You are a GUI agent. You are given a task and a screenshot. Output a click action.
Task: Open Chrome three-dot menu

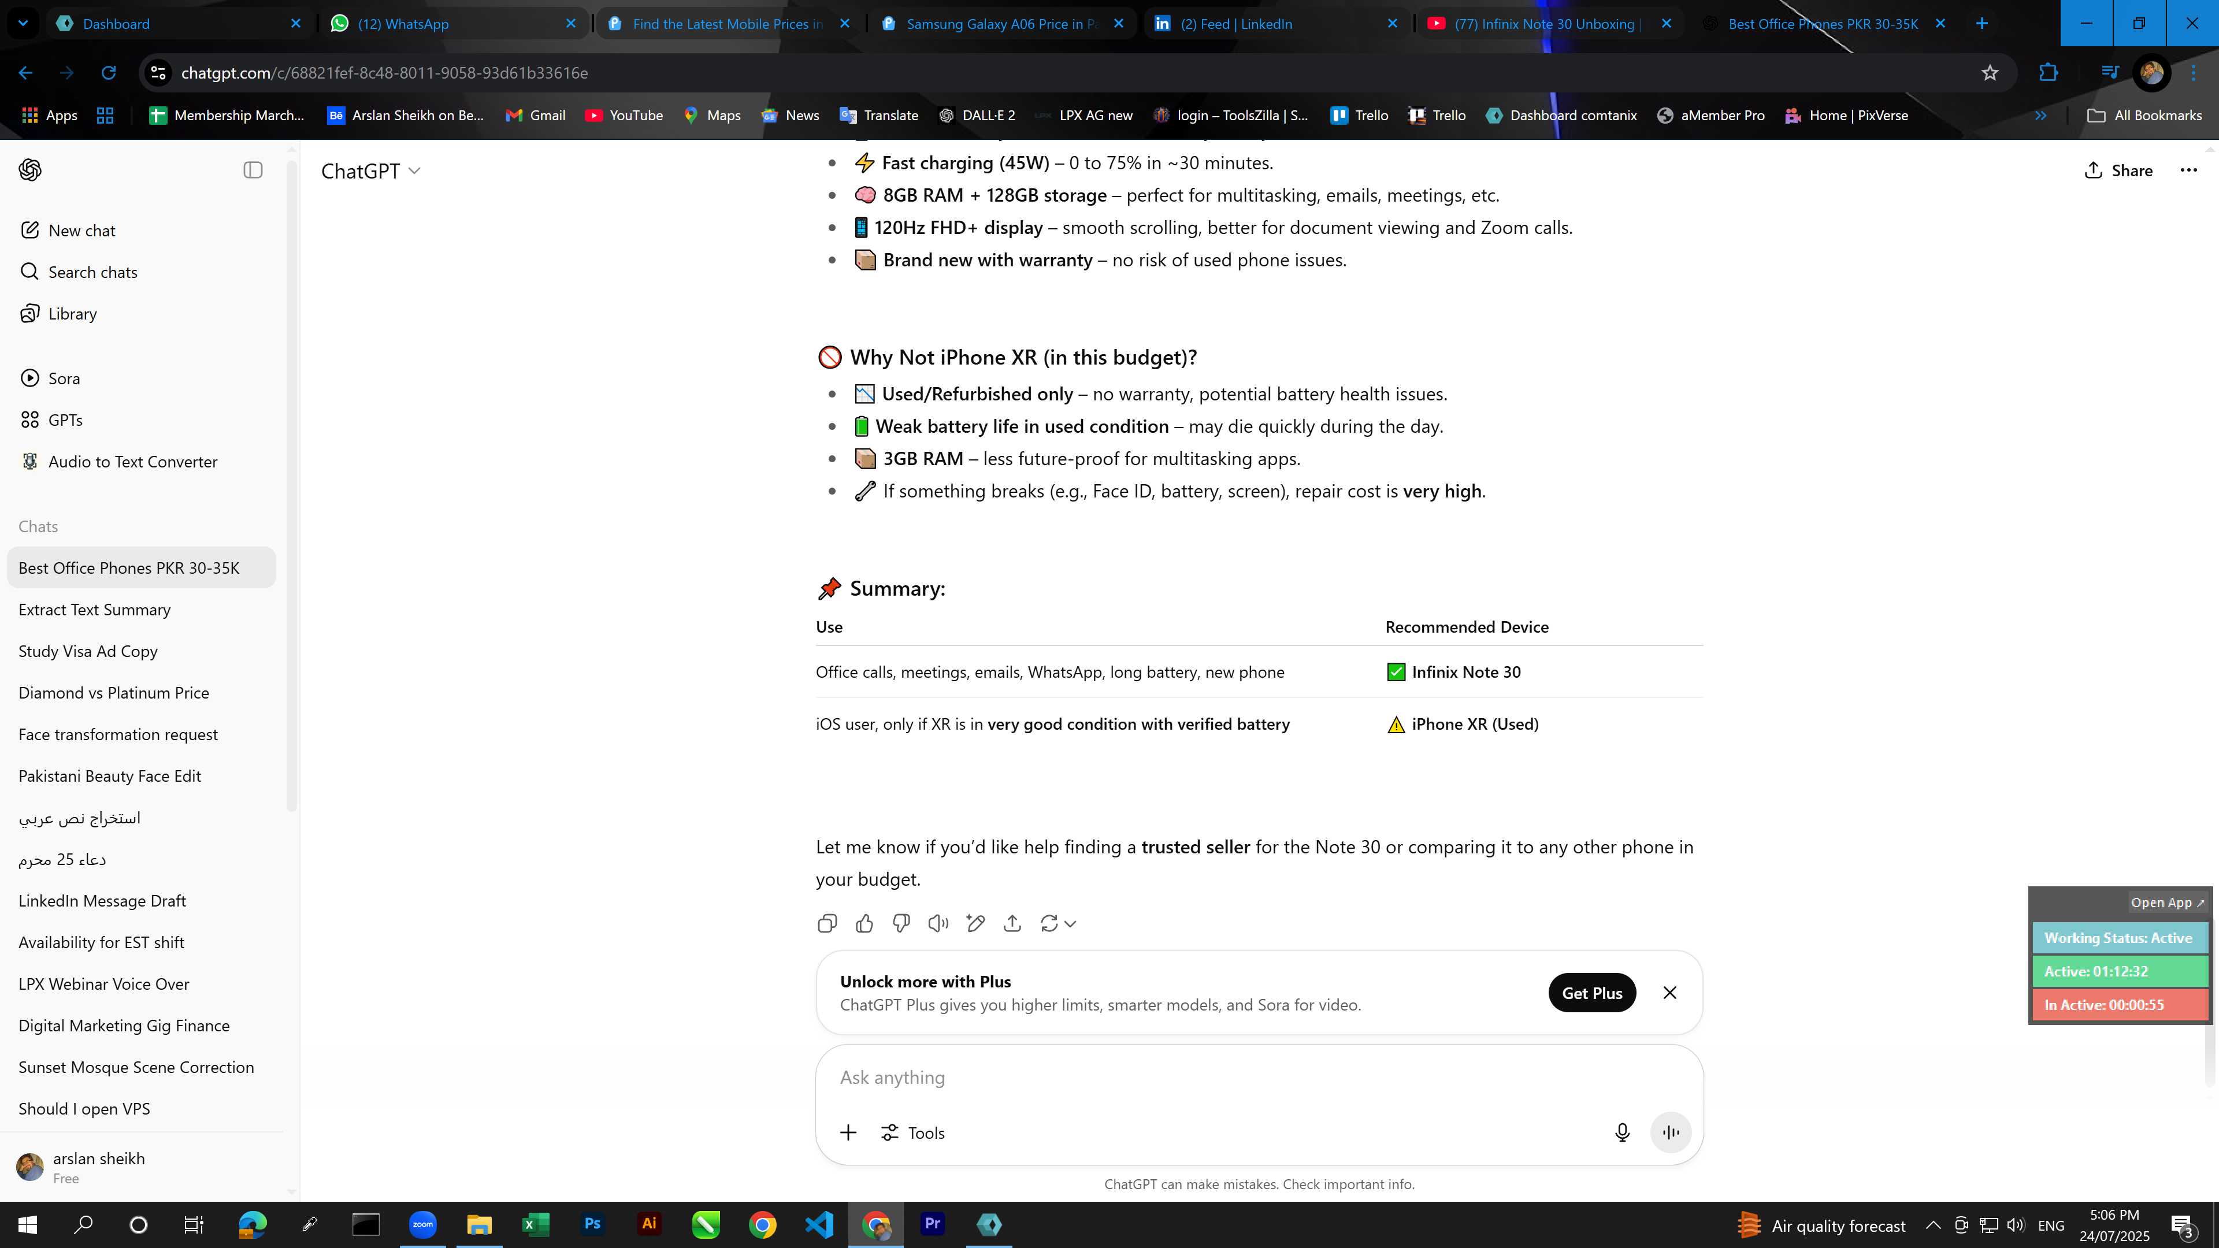2193,73
